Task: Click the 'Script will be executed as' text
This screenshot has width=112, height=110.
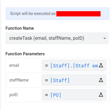Action: click(x=33, y=14)
